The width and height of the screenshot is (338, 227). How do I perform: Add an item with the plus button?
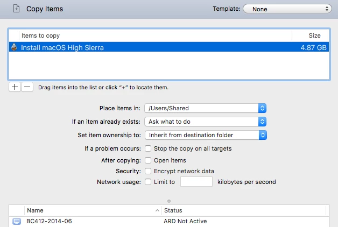click(15, 87)
